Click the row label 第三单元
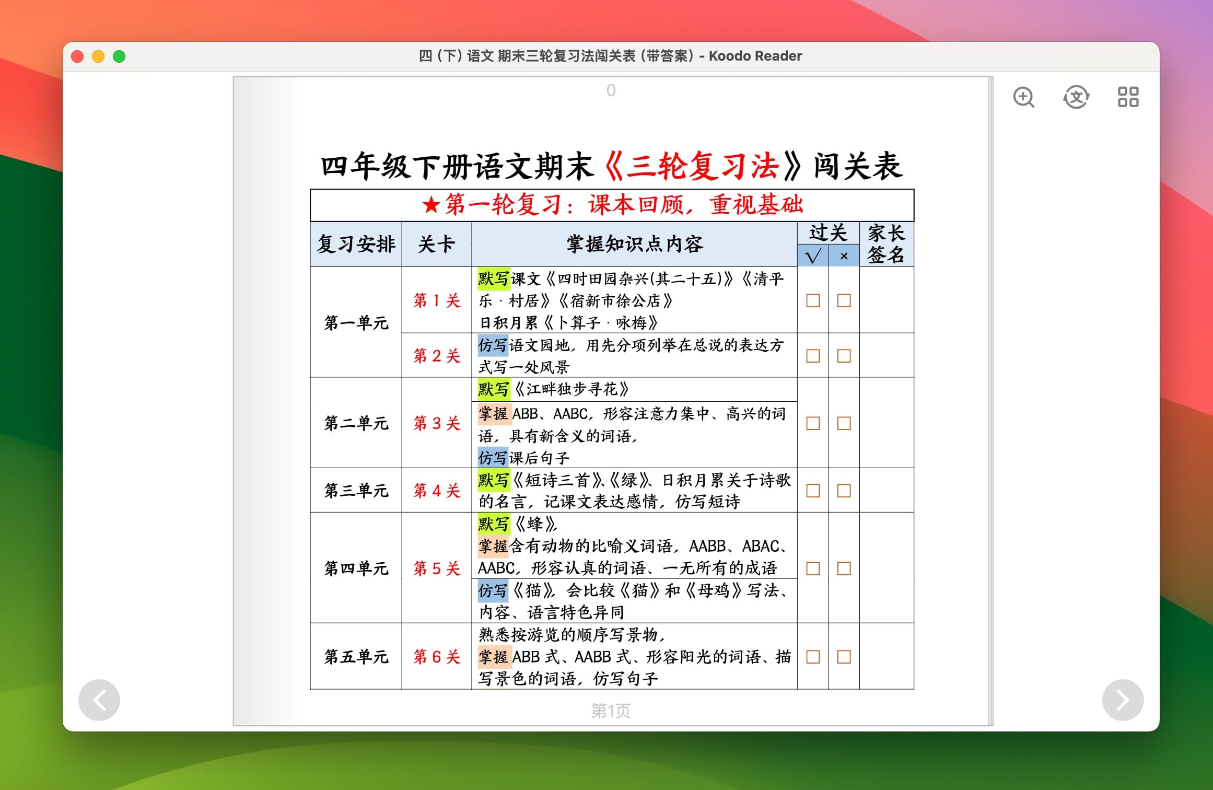Image resolution: width=1213 pixels, height=790 pixels. tap(356, 490)
